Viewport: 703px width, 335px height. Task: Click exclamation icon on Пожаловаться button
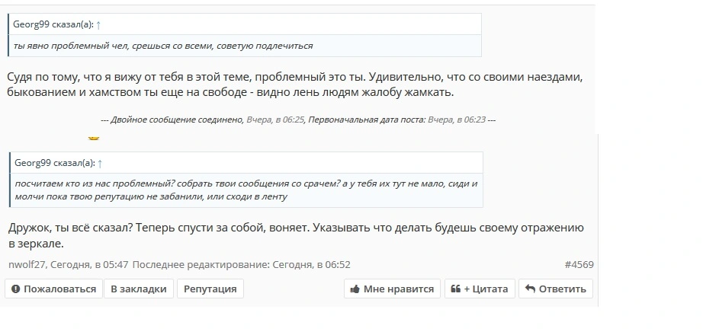[x=16, y=289]
